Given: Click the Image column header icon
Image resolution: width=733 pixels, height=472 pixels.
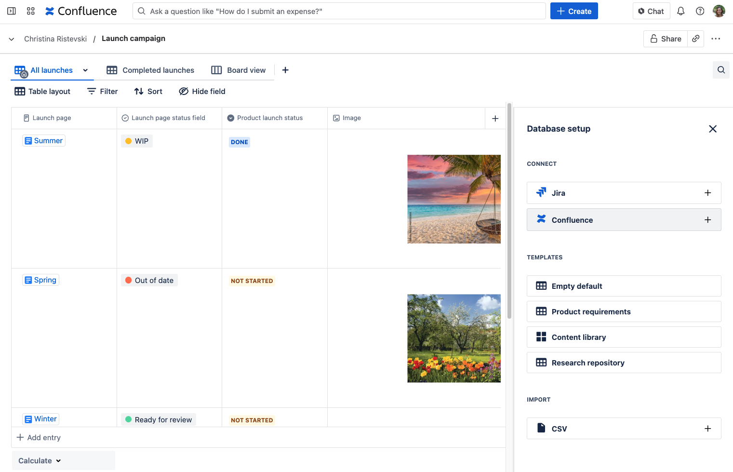Looking at the screenshot, I should [x=336, y=118].
